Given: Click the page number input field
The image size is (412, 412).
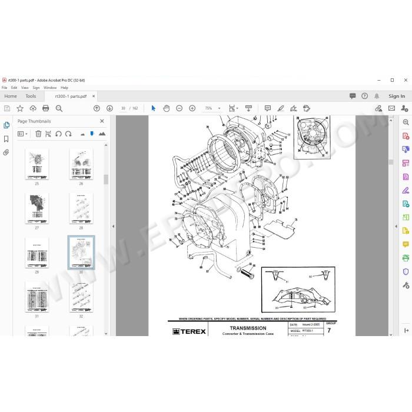Looking at the screenshot, I should click(123, 108).
